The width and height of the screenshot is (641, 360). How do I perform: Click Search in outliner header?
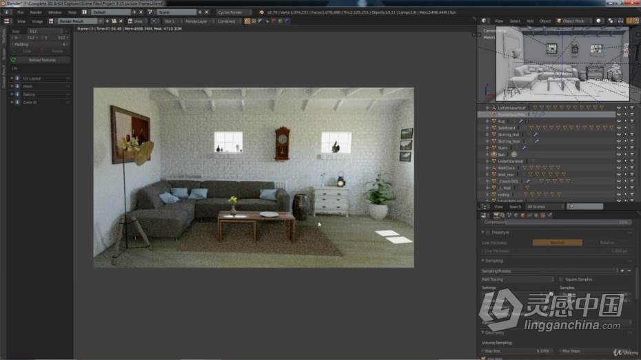coord(515,207)
